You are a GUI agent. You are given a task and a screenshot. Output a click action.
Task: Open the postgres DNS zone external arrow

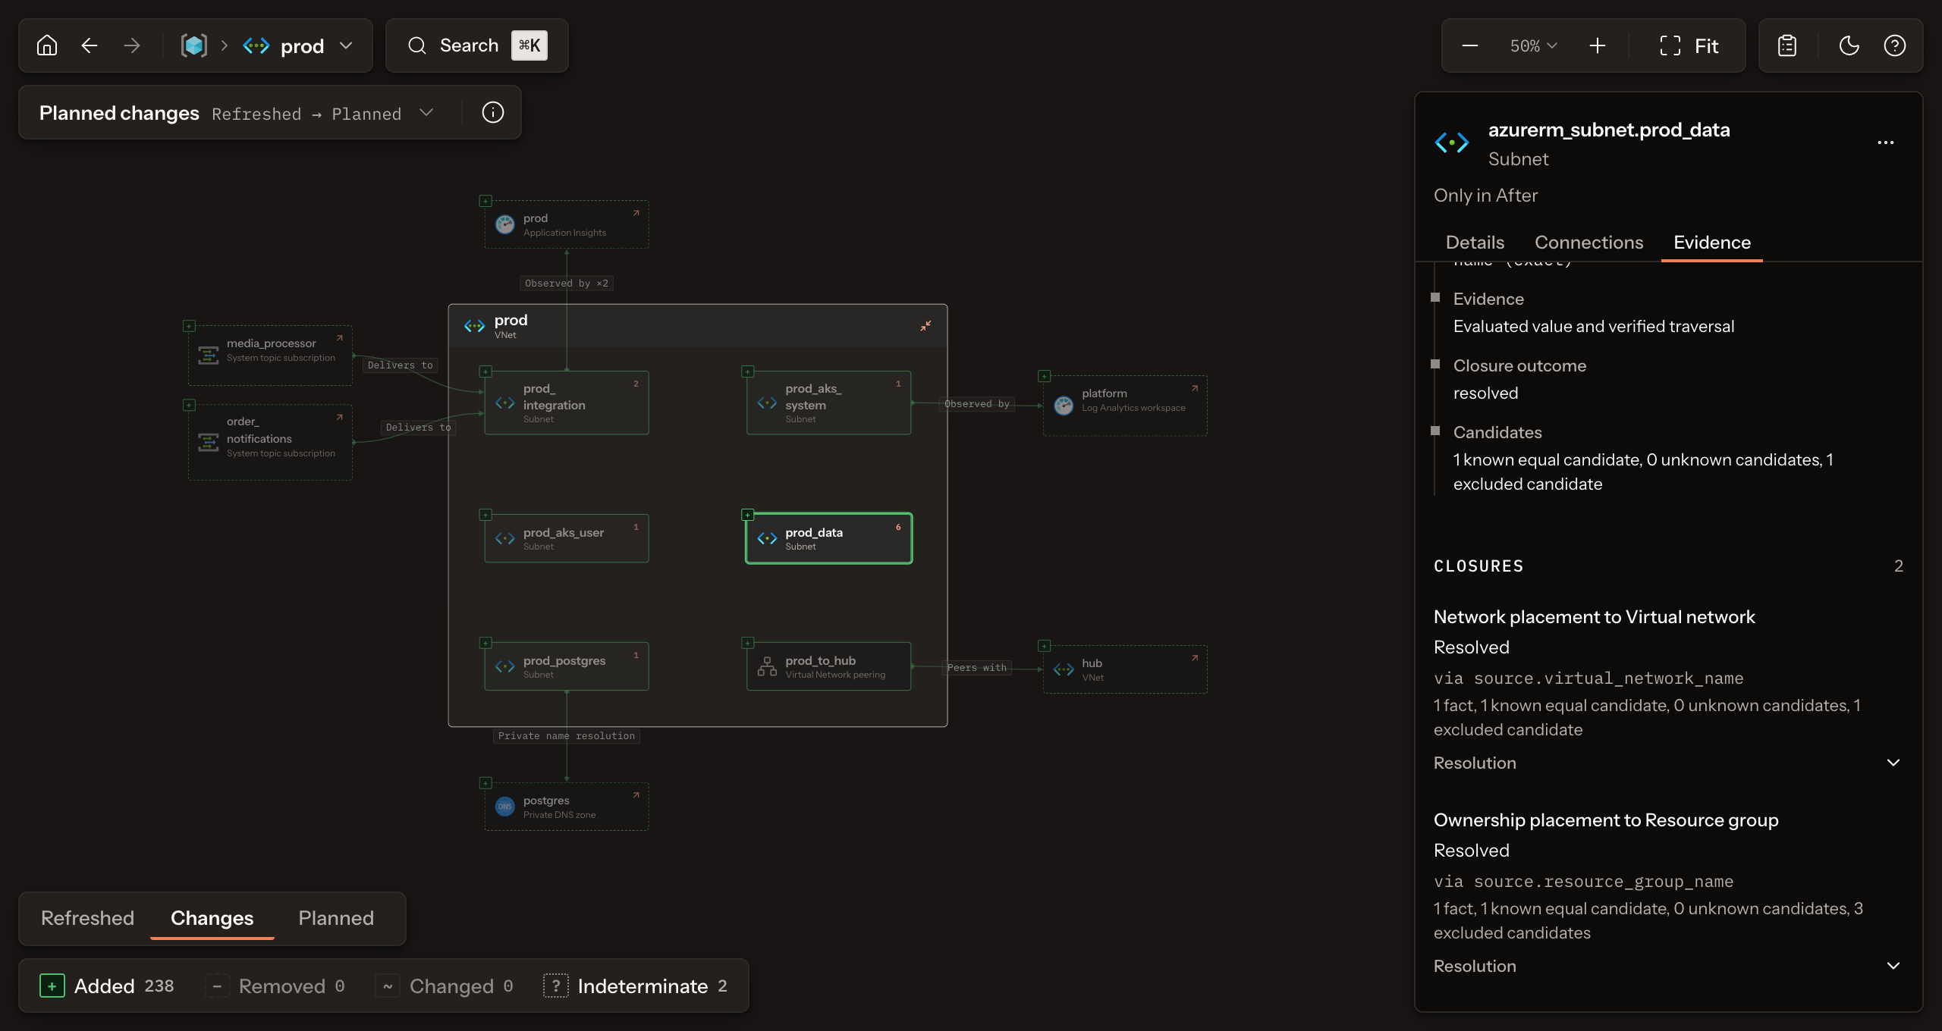[636, 795]
